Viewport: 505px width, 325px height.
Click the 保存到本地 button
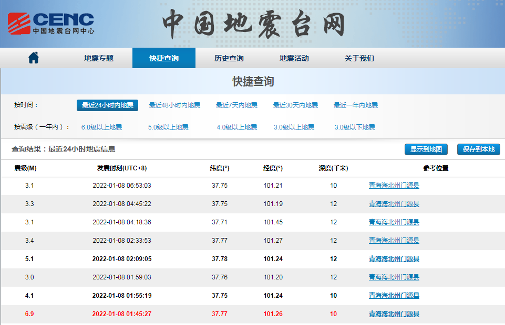tap(479, 149)
